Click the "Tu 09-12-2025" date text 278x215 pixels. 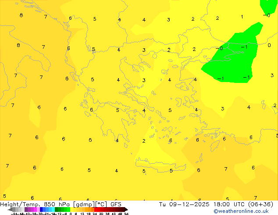pyautogui.click(x=184, y=204)
